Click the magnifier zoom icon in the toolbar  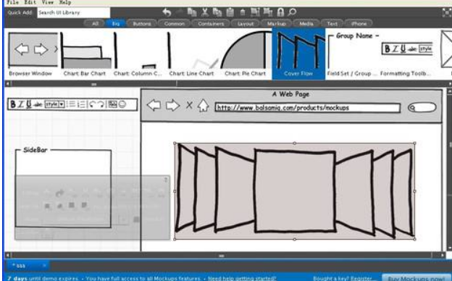click(292, 12)
